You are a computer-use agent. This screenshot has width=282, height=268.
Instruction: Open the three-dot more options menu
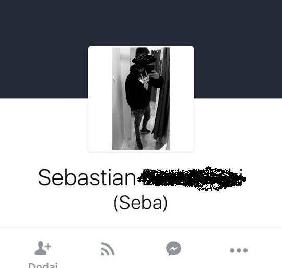239,250
